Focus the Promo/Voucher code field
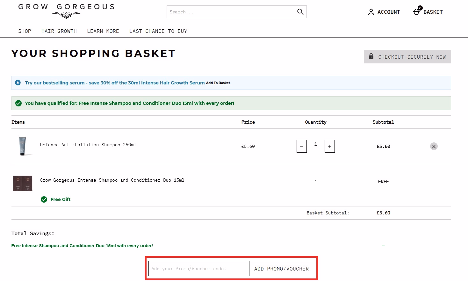The height and width of the screenshot is (281, 468). click(199, 269)
